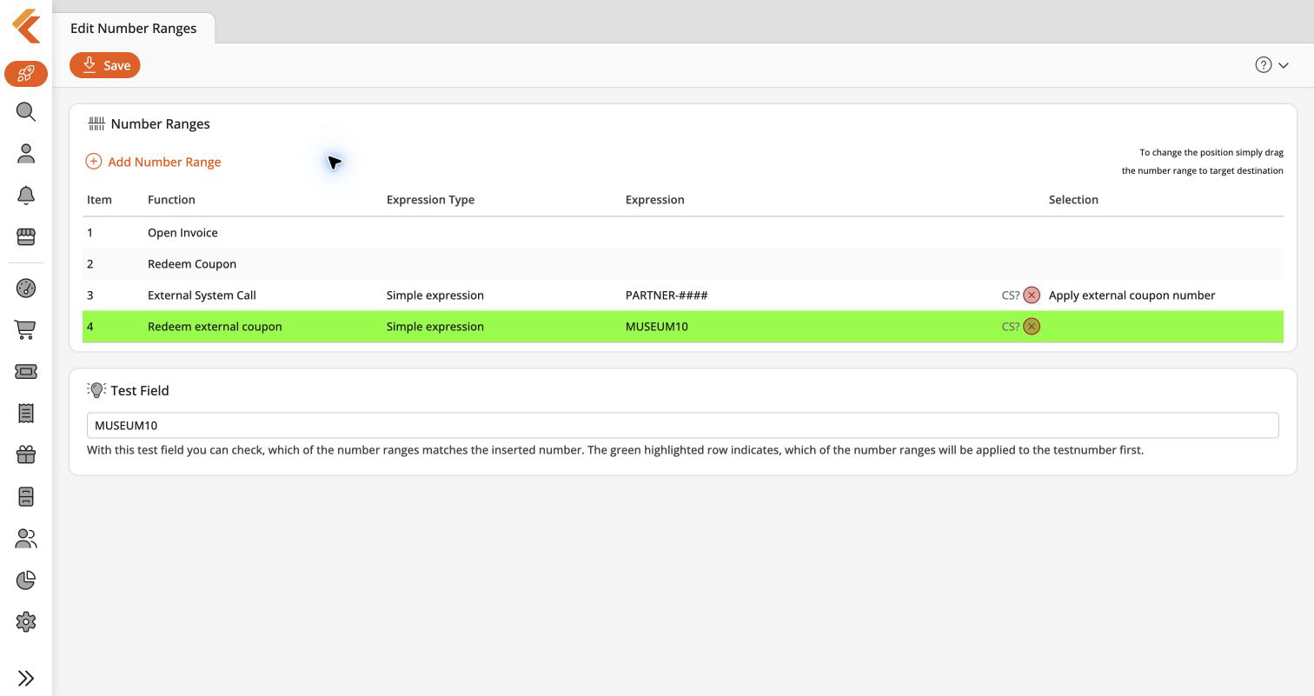Click Apply external coupon number selection
The height and width of the screenshot is (696, 1314).
click(x=1131, y=295)
